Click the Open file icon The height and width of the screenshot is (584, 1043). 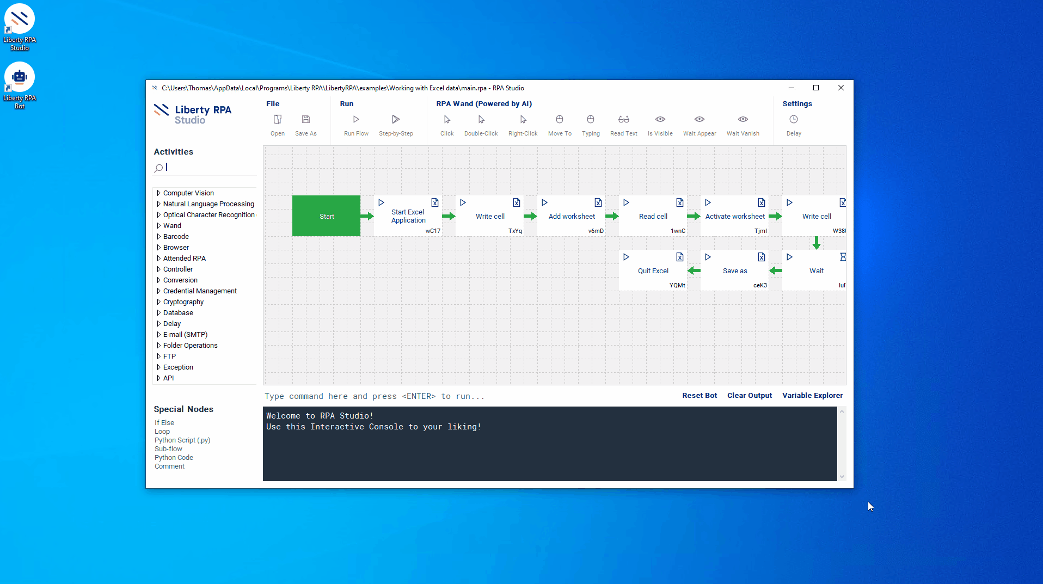277,120
